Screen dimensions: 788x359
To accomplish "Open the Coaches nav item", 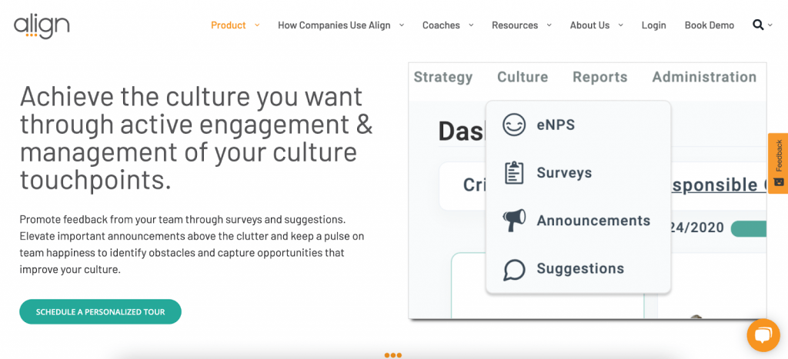I will click(x=441, y=25).
